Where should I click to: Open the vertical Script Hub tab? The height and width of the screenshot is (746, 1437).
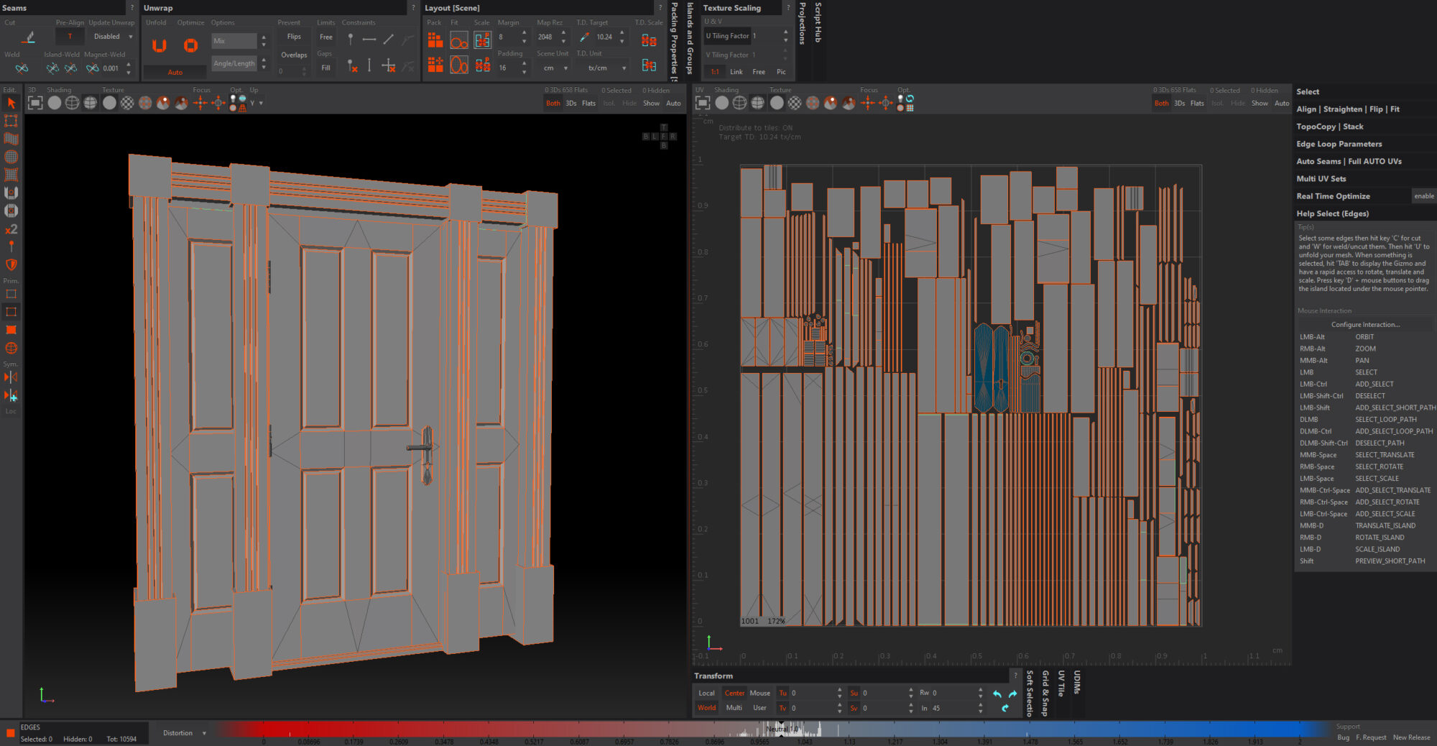click(x=818, y=23)
